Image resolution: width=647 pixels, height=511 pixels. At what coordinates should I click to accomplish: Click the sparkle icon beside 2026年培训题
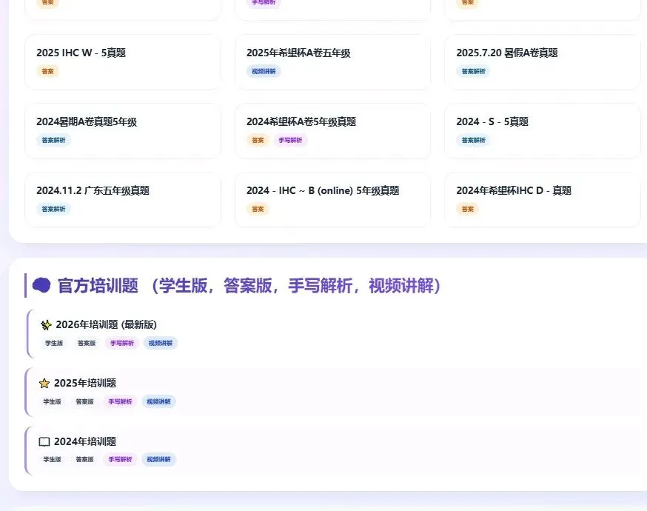(x=46, y=325)
